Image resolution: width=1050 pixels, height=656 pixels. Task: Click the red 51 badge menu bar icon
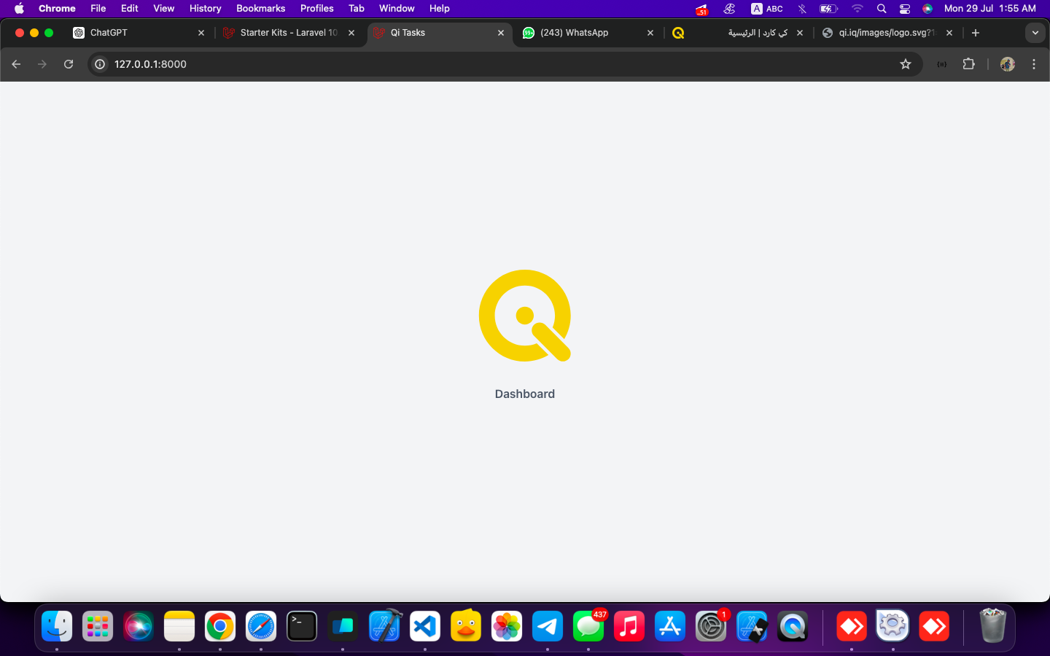(x=701, y=9)
